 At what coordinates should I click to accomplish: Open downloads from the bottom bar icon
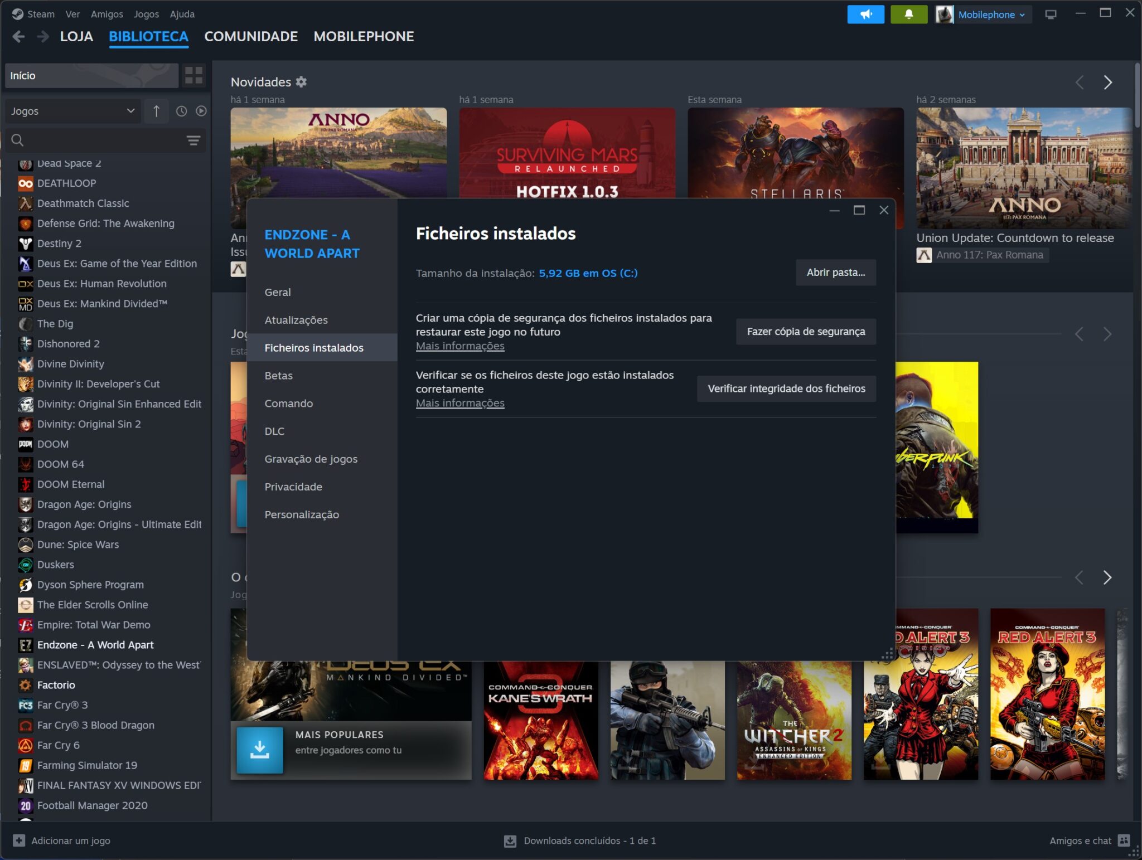(x=510, y=840)
